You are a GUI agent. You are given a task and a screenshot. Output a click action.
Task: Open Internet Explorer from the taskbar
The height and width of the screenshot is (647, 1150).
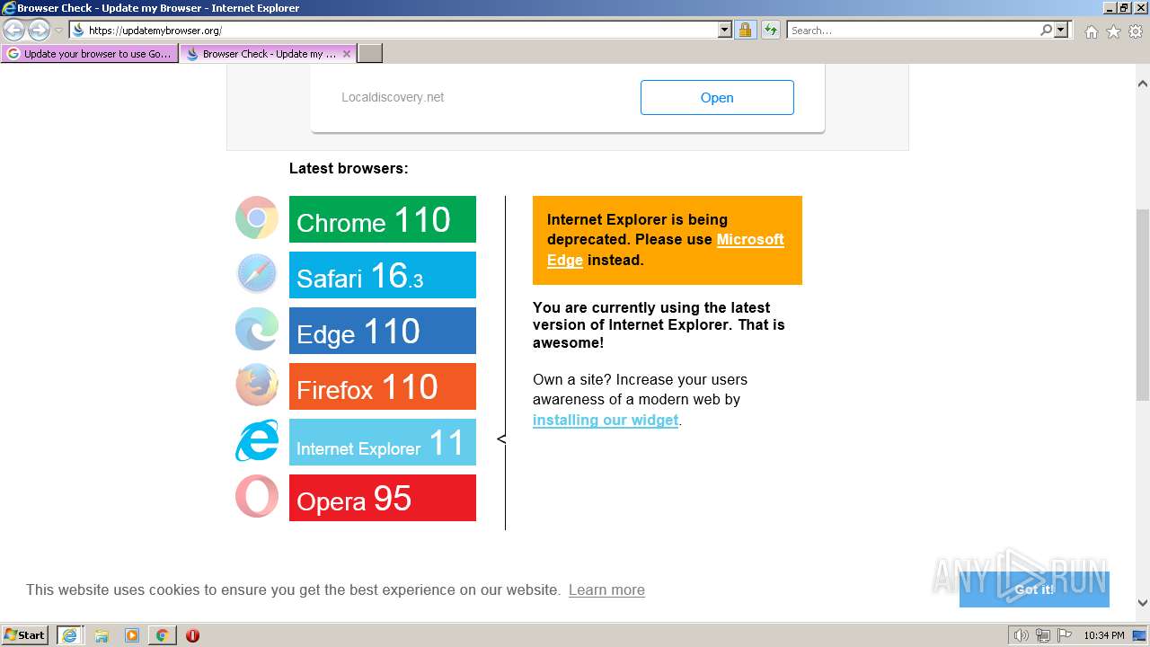pos(69,634)
